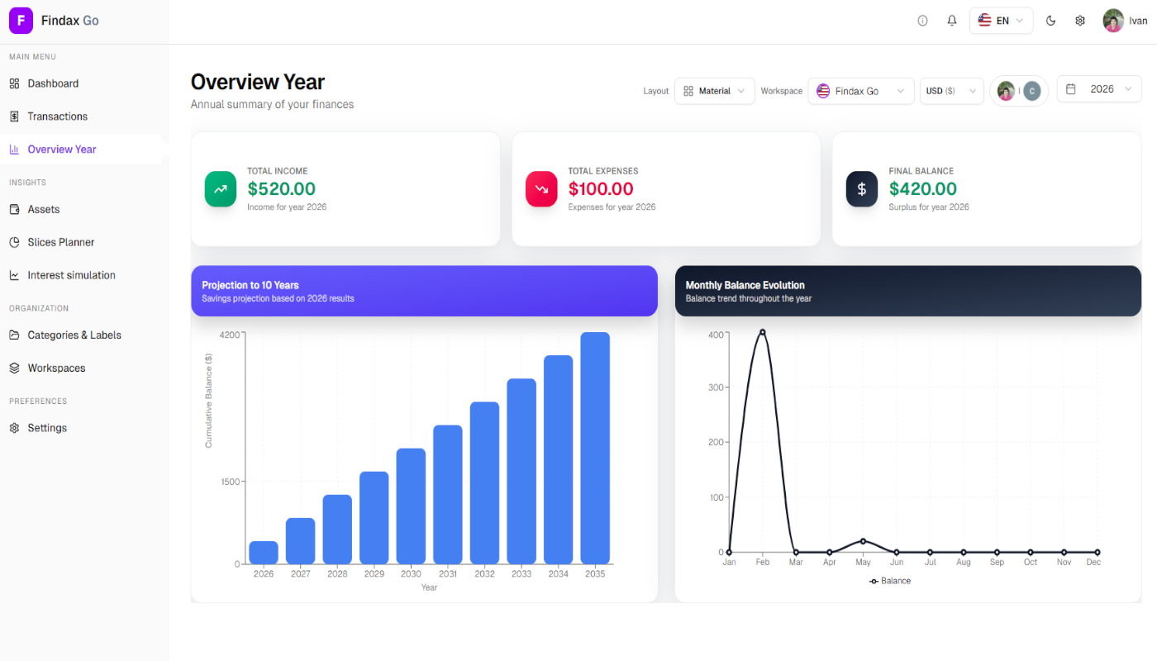Open the Workspaces section
This screenshot has width=1157, height=661.
(55, 368)
